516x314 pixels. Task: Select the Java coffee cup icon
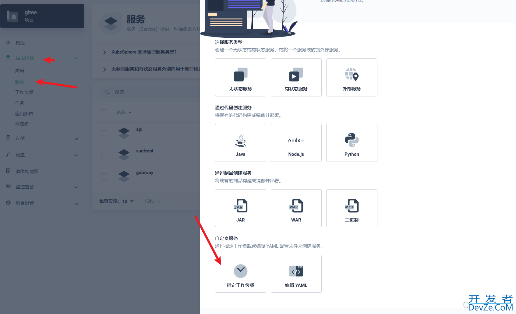[x=241, y=140]
